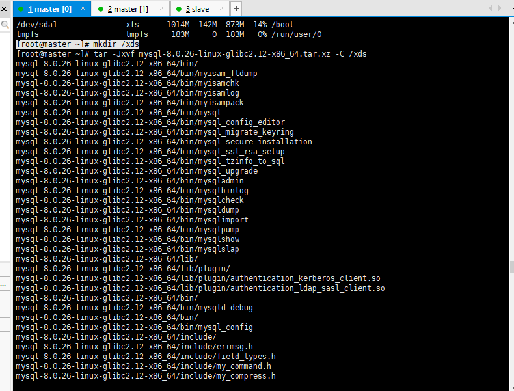The height and width of the screenshot is (391, 514).
Task: Click the 'bin/myisampack' output line
Action: point(130,103)
